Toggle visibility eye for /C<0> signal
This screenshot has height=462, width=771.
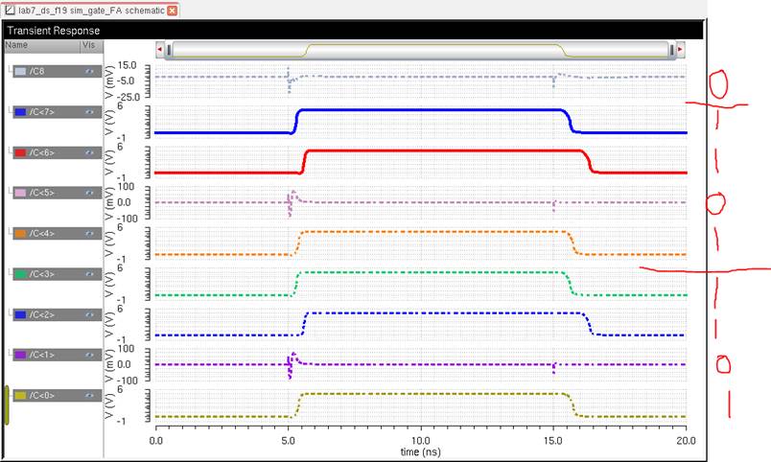point(89,396)
